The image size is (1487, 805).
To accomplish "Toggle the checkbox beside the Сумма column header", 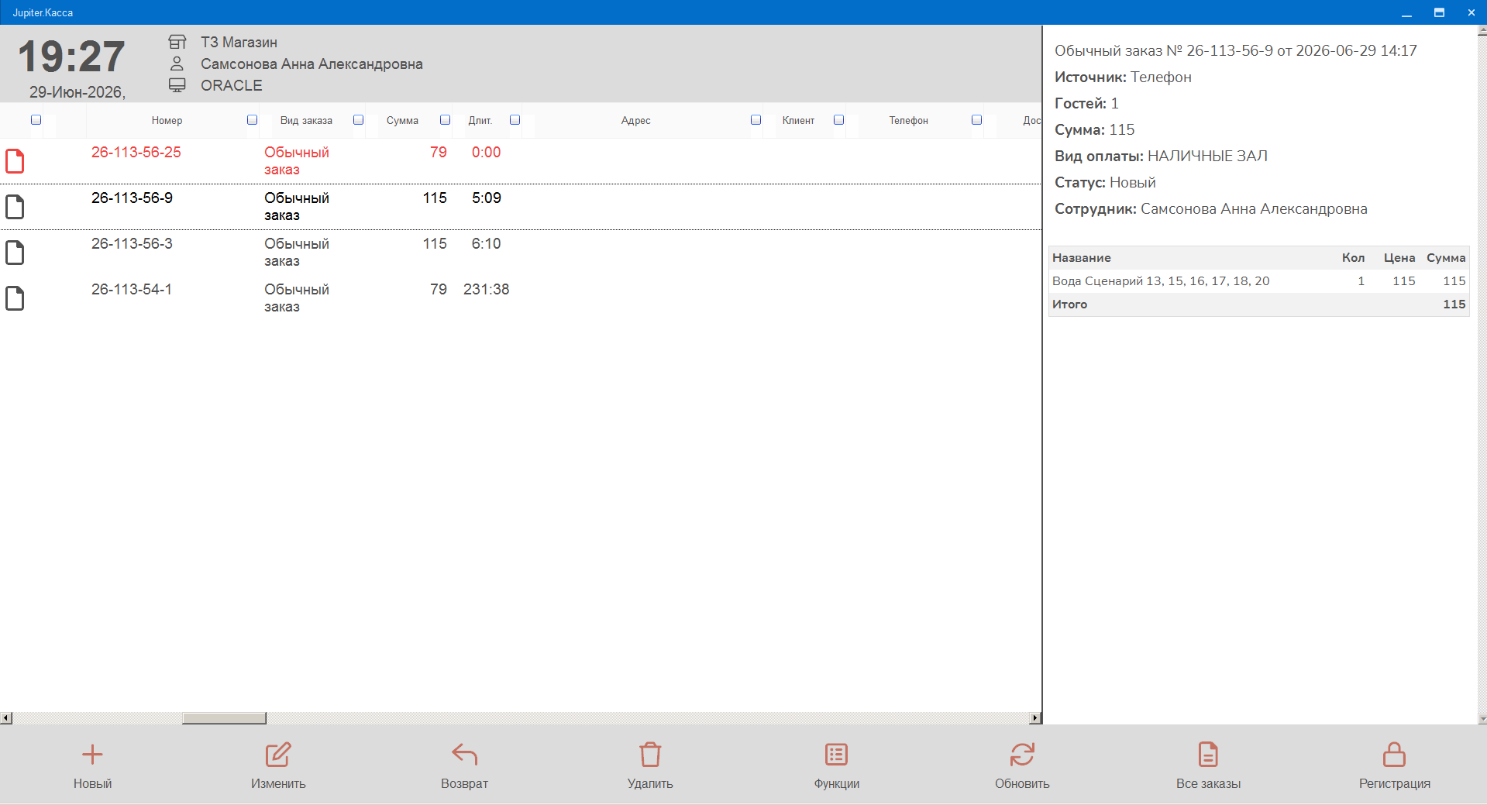I will (x=445, y=120).
